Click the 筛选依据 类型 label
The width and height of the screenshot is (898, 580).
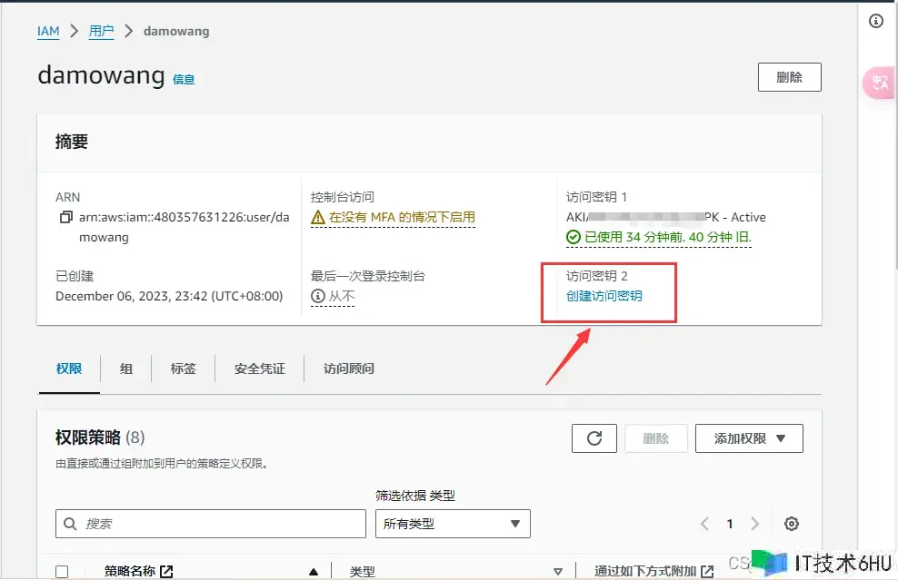[x=415, y=496]
